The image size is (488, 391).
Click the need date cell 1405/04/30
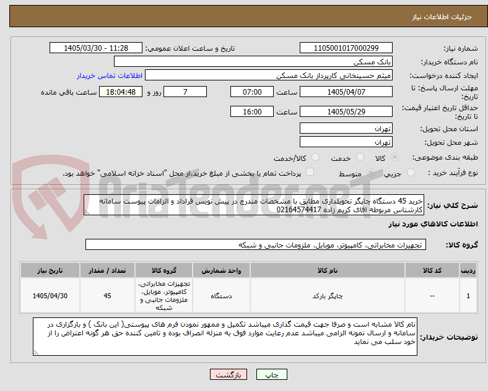pyautogui.click(x=50, y=296)
